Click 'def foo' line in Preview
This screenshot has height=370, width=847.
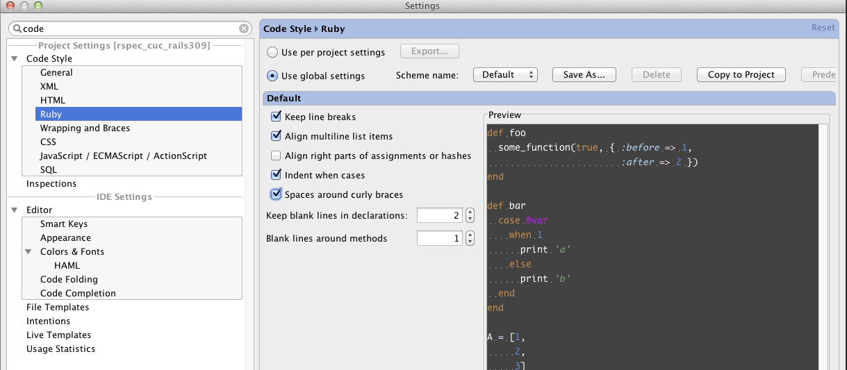point(507,133)
